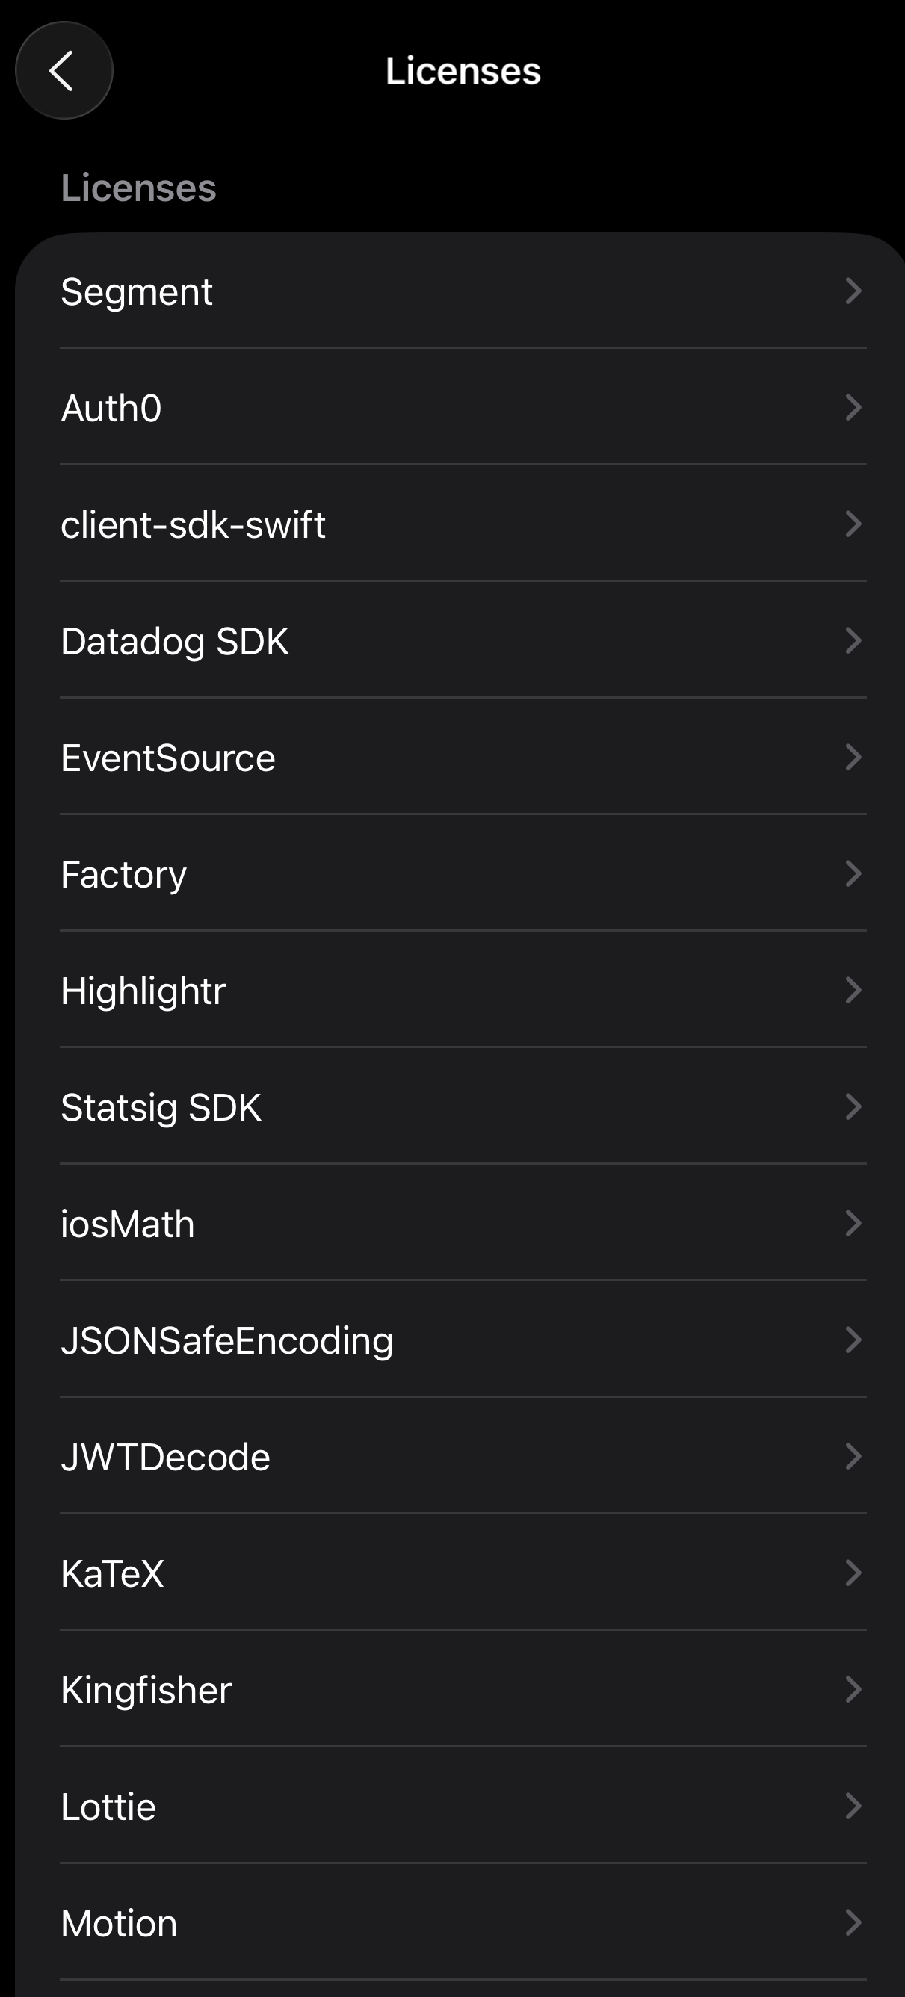Viewport: 905px width, 1997px height.
Task: Show the KaTeX license
Action: tap(112, 1573)
